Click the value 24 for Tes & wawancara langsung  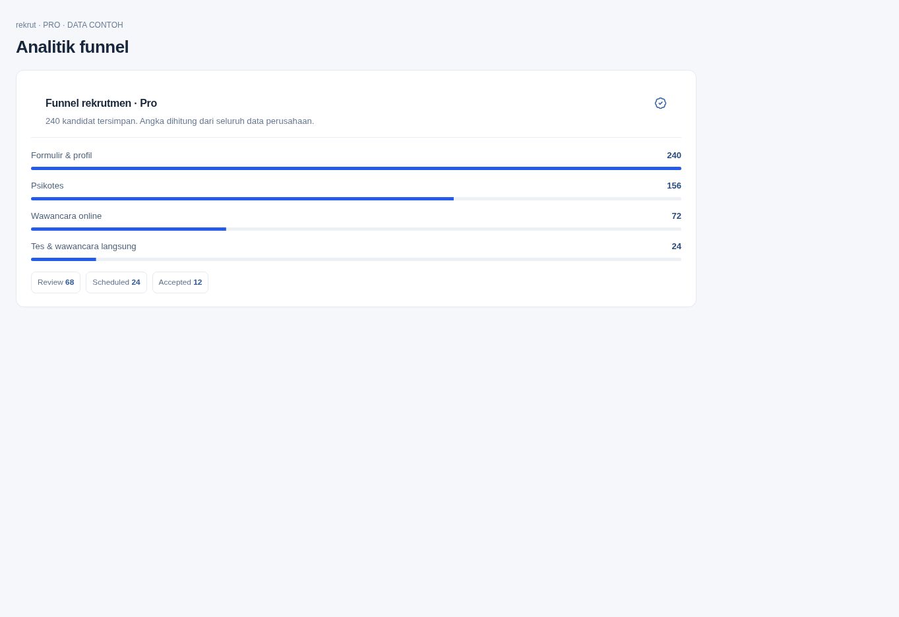point(676,247)
